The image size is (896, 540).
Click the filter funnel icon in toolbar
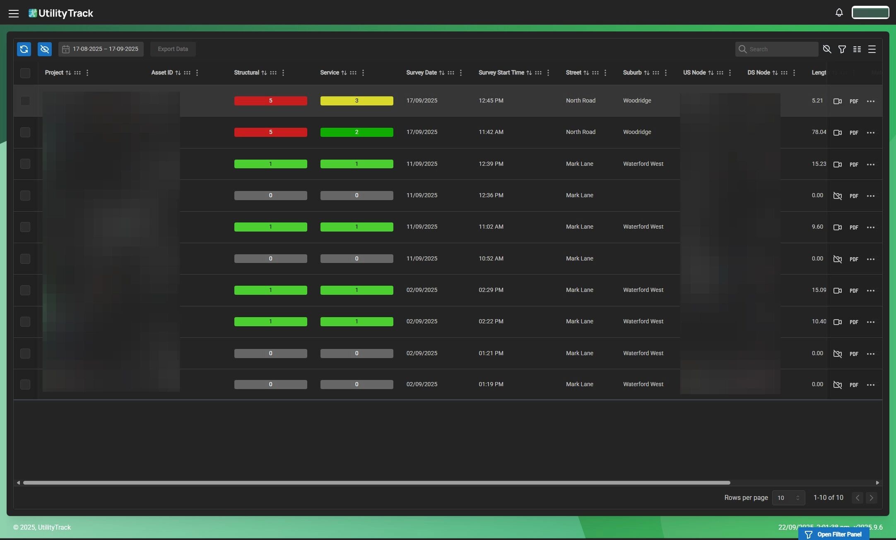[842, 49]
